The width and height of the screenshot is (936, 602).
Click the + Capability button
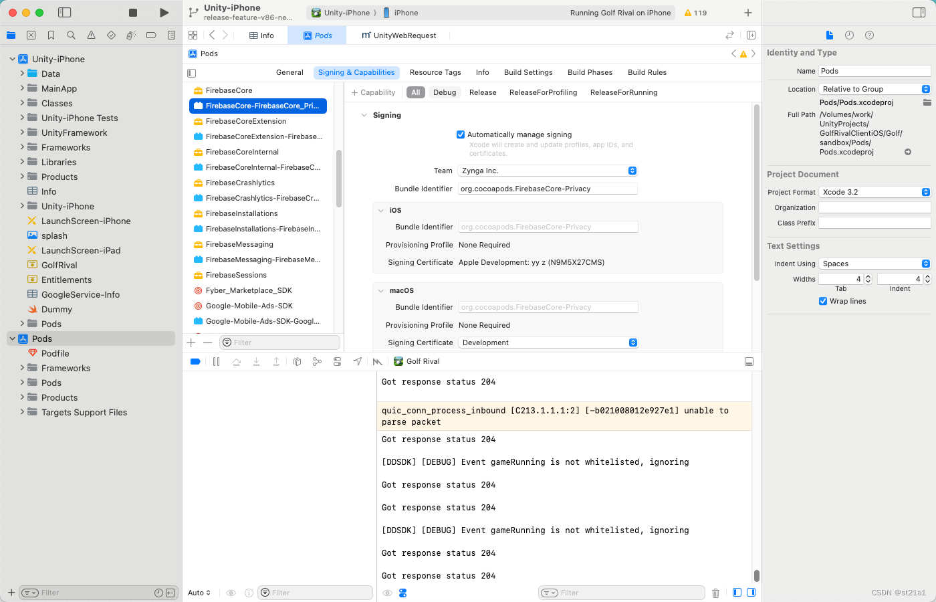coord(374,93)
